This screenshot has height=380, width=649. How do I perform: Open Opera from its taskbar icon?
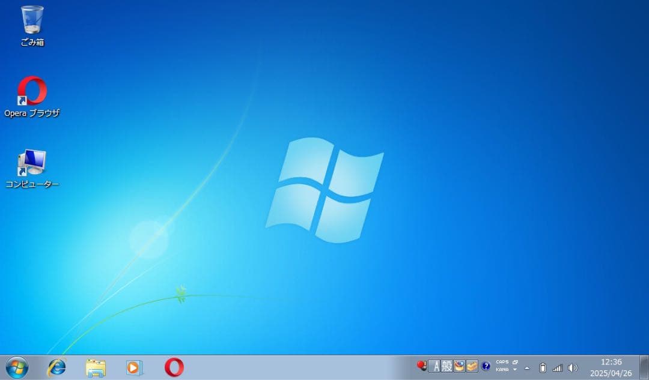click(x=174, y=368)
